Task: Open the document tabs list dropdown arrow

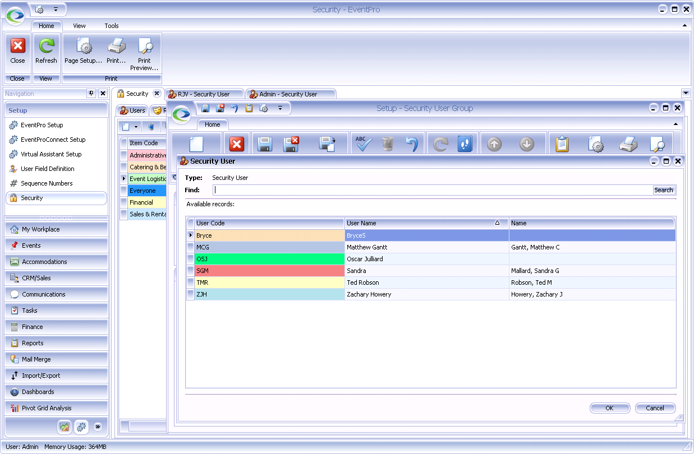Action: point(686,93)
